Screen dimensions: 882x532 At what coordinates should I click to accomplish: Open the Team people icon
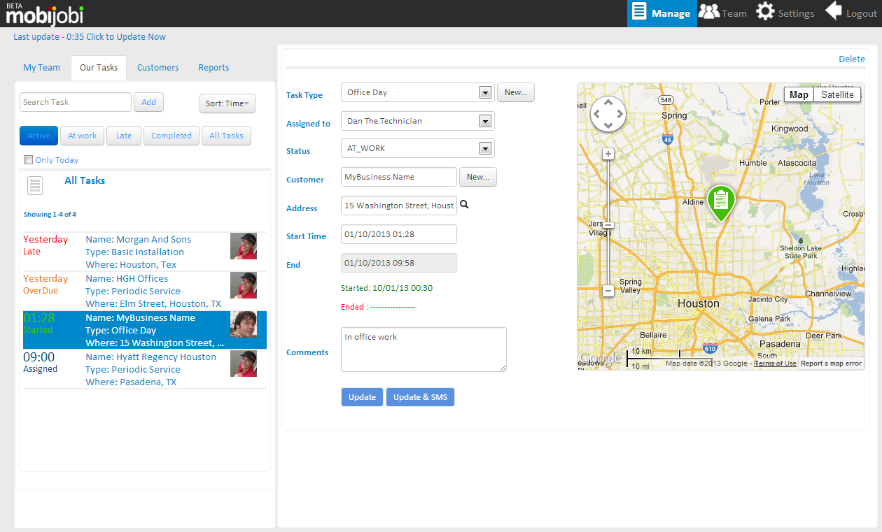(709, 13)
